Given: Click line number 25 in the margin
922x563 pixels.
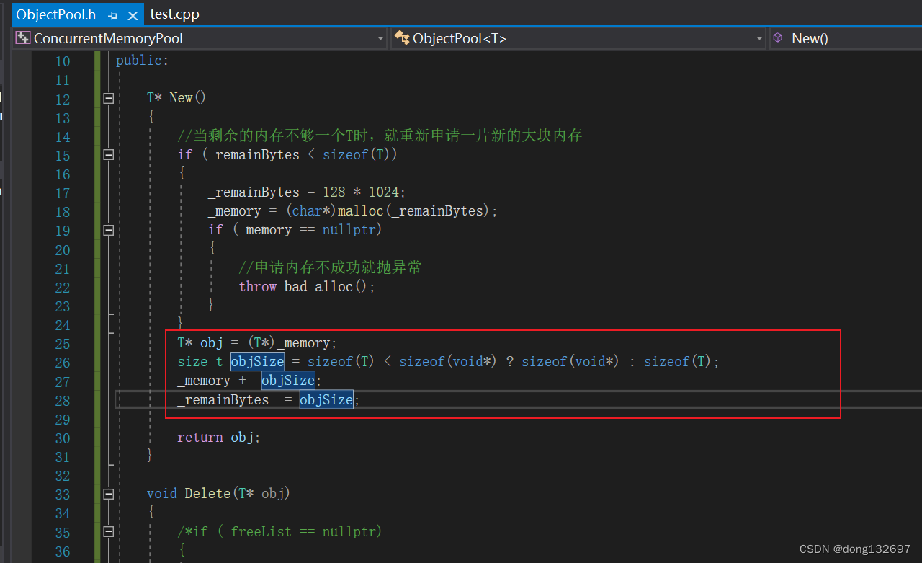Looking at the screenshot, I should click(63, 343).
